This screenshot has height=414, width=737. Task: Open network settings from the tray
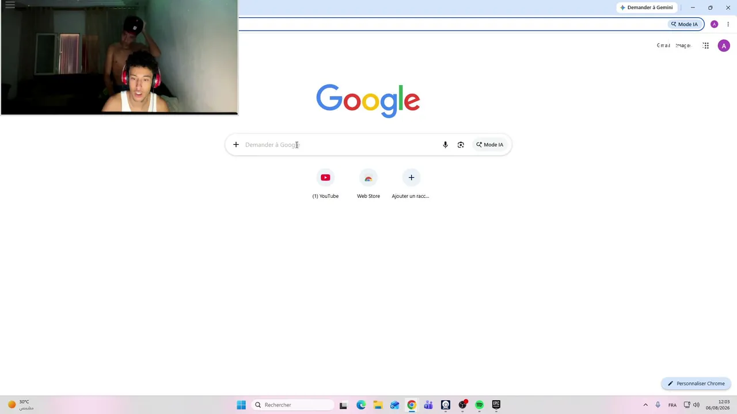click(x=687, y=405)
